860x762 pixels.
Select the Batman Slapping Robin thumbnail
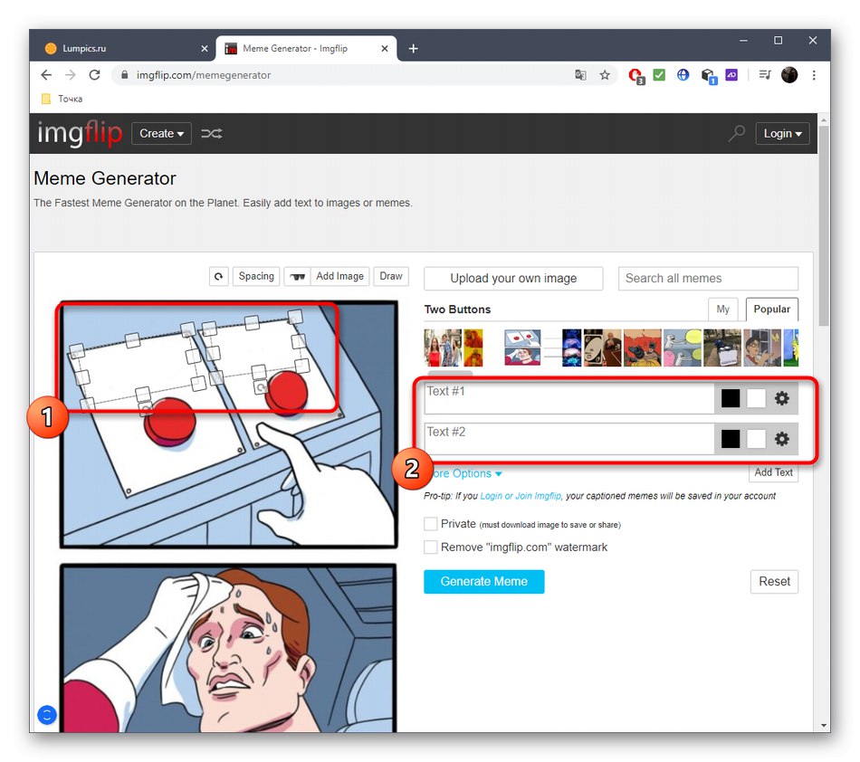coord(642,348)
